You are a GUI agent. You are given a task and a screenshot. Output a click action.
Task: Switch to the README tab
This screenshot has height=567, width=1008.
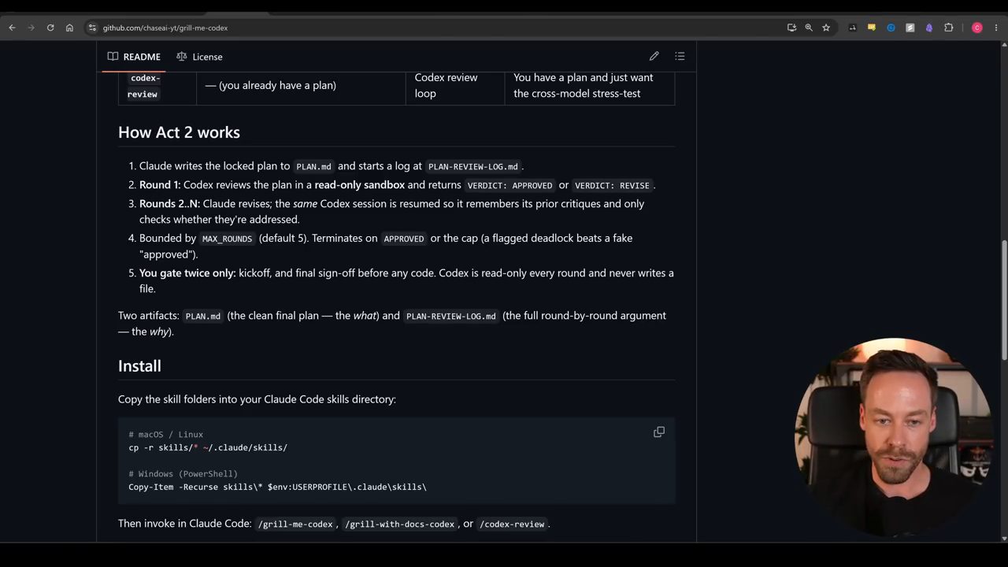[x=134, y=57]
